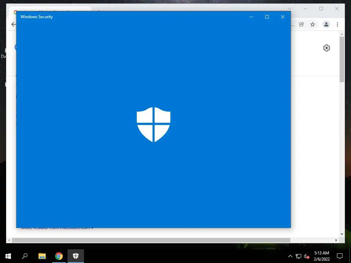Expand Chrome tab search chevron

click(x=290, y=9)
